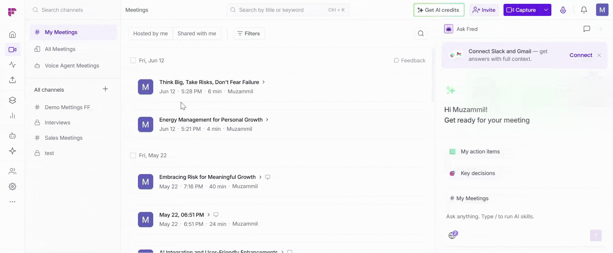
Task: Click the send arrow button in Ask Fred
Action: (595, 235)
